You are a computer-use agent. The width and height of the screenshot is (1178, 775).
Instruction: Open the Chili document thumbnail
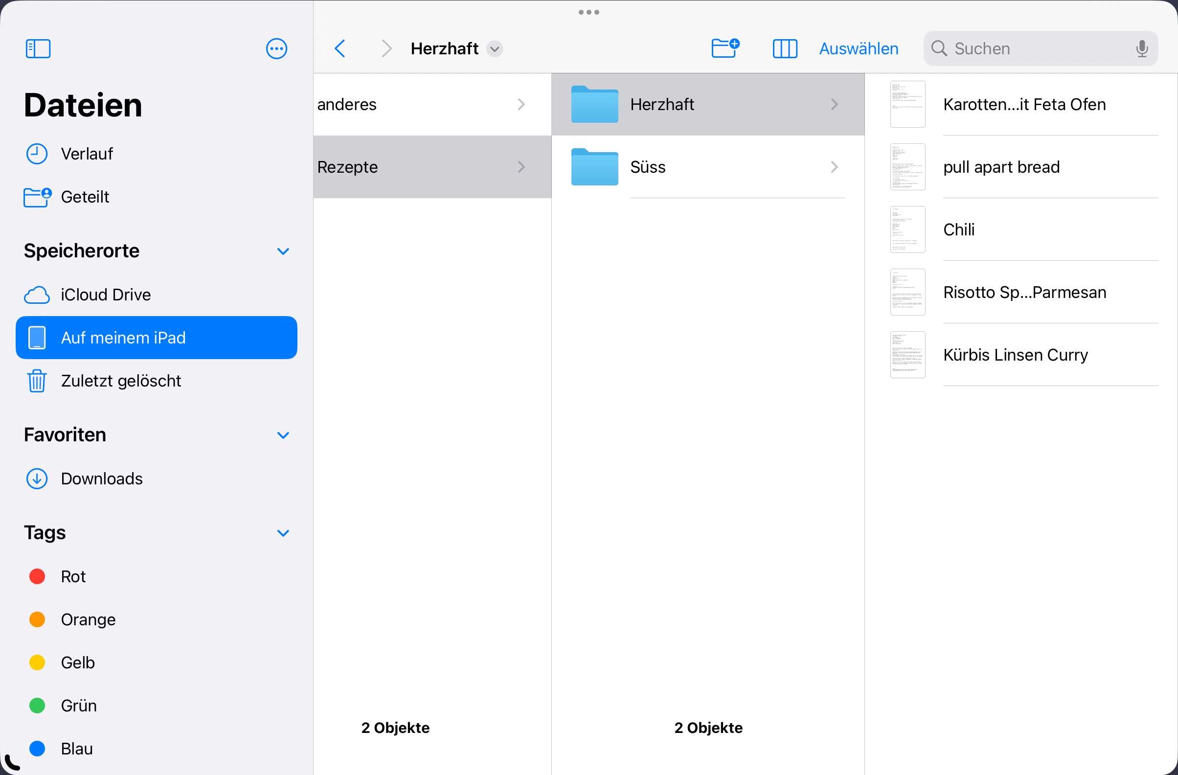tap(907, 229)
